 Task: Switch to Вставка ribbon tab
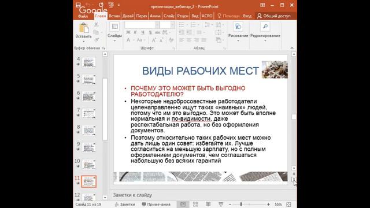pos(114,16)
